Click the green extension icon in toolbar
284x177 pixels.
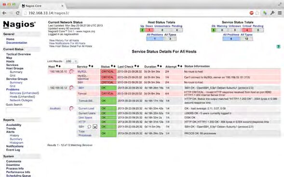265,13
